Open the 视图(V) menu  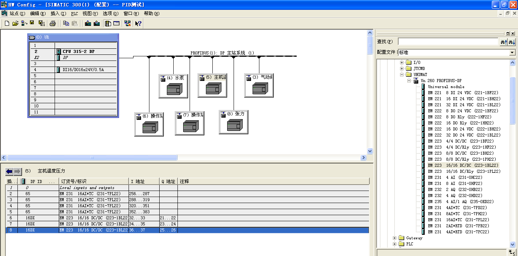(x=90, y=14)
